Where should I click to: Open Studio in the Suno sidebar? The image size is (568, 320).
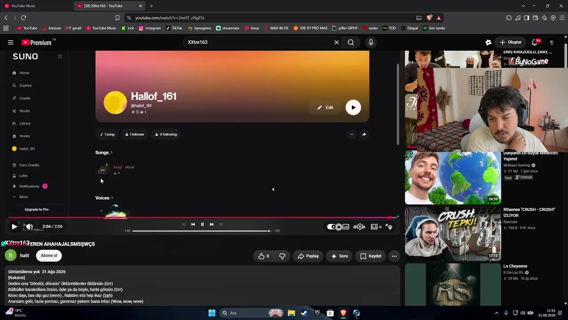(21, 111)
